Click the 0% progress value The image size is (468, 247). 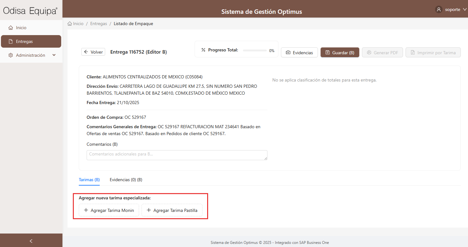click(x=272, y=50)
